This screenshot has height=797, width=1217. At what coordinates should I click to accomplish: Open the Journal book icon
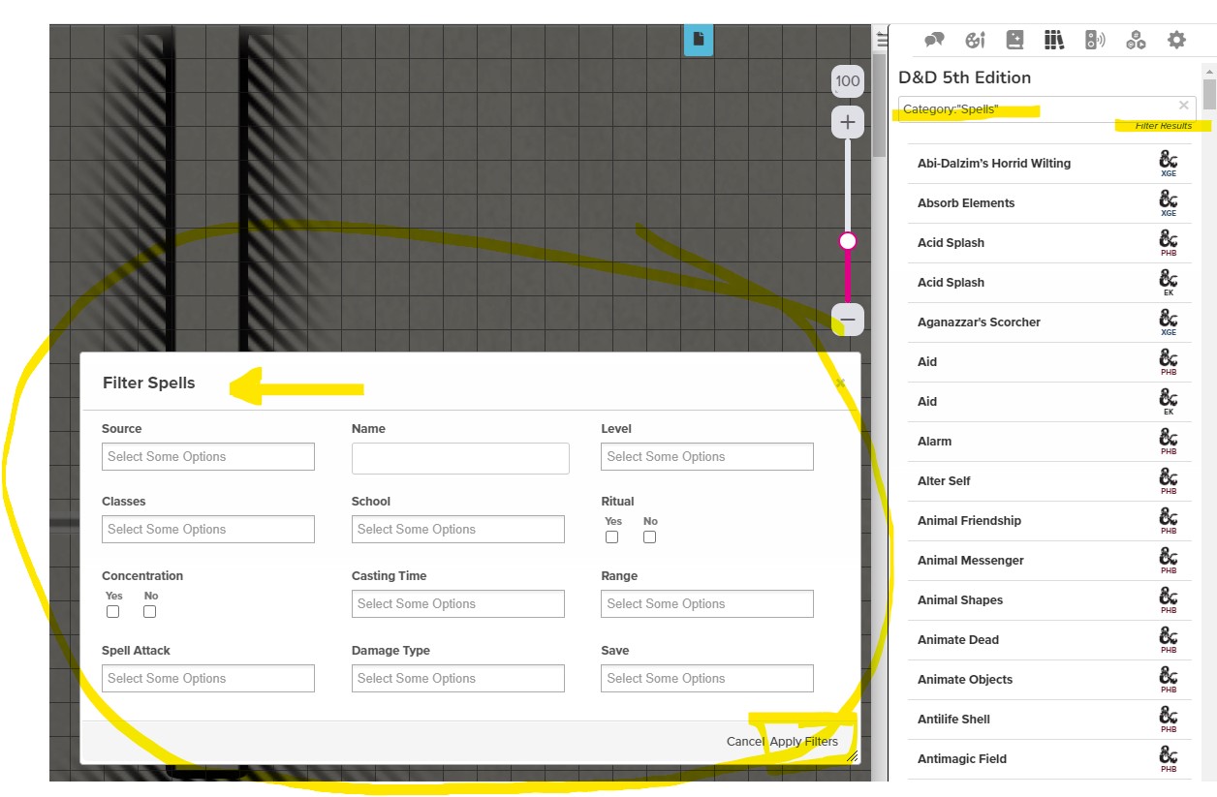click(1014, 40)
